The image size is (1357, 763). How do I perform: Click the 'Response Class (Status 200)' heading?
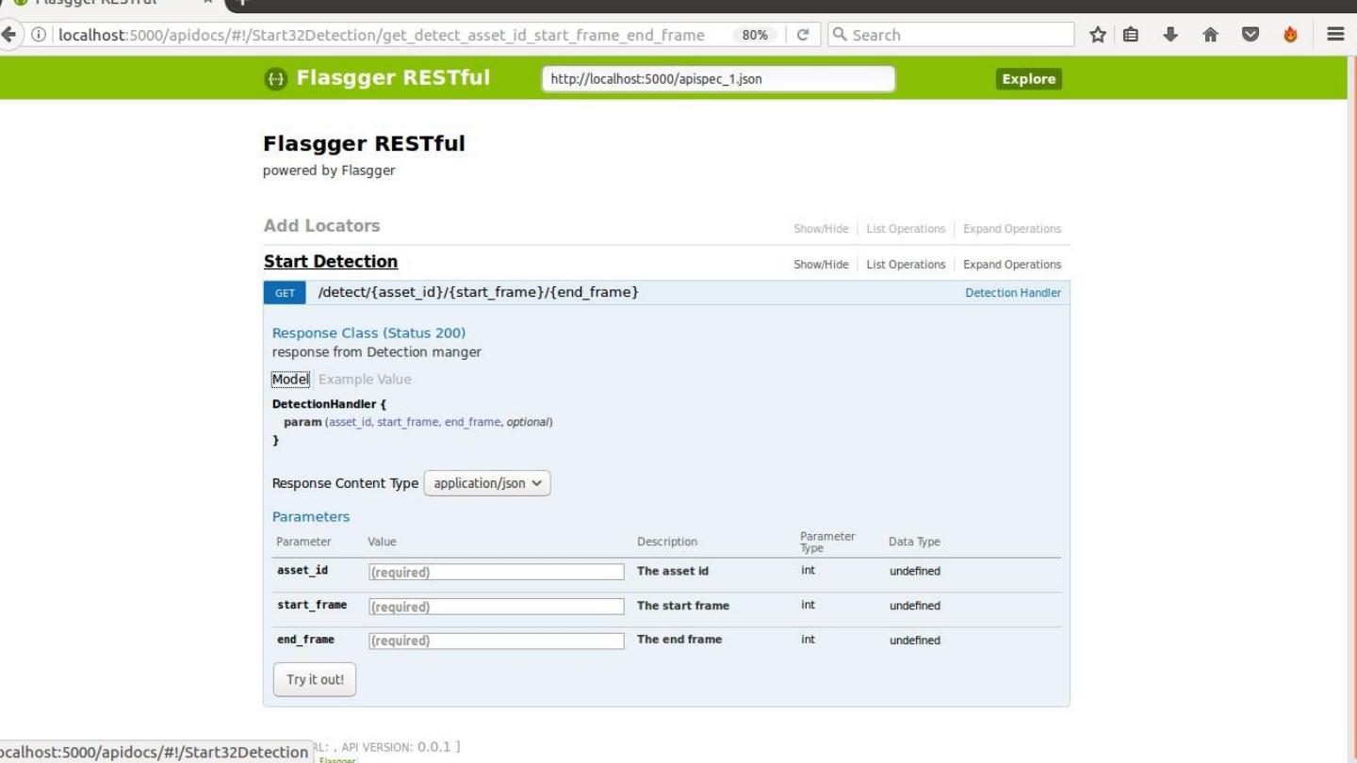[368, 333]
